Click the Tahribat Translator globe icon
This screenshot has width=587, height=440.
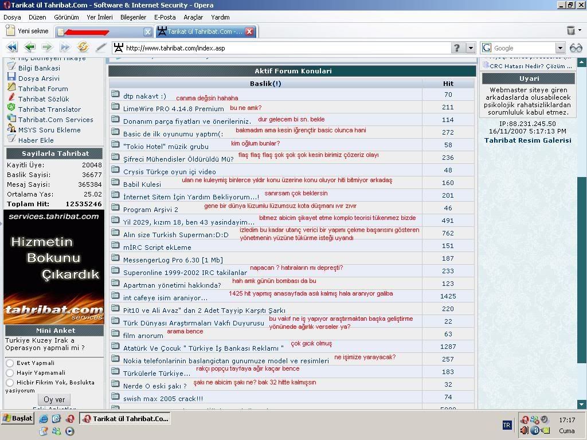click(x=11, y=107)
